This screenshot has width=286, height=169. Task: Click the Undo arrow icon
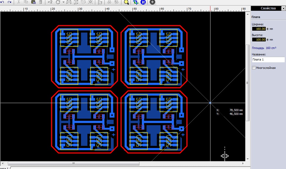tap(2, 2)
